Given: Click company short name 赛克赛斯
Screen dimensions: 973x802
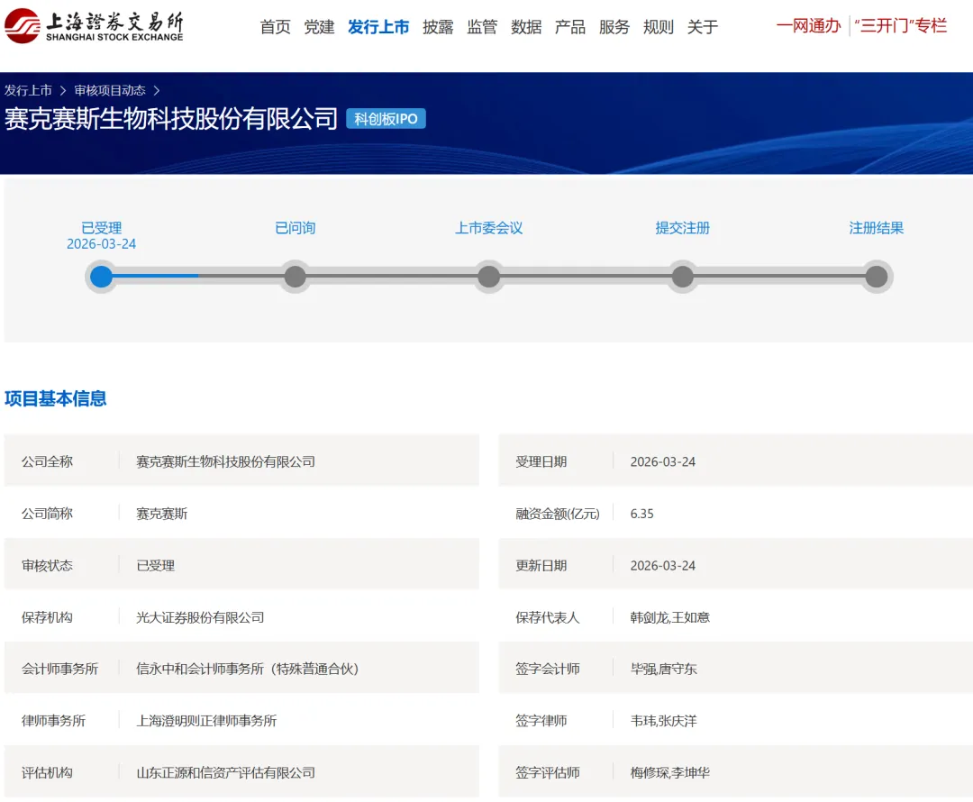Looking at the screenshot, I should coord(161,514).
